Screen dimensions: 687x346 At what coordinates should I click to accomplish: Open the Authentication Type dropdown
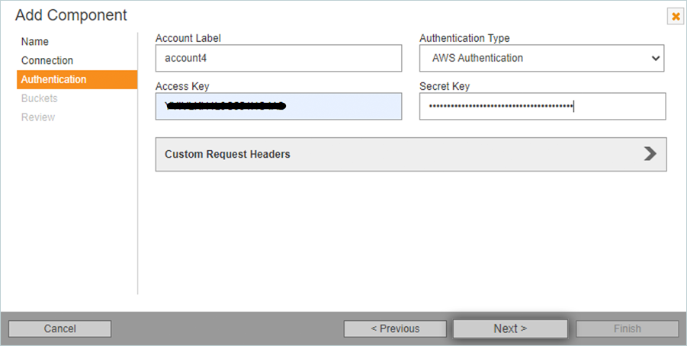541,58
